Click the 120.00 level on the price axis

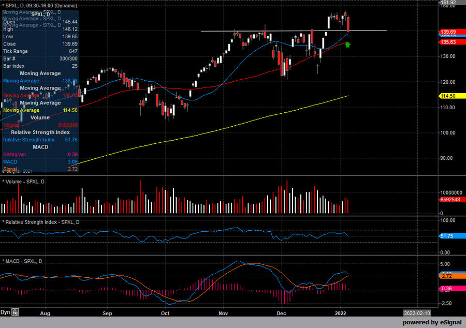(x=447, y=82)
